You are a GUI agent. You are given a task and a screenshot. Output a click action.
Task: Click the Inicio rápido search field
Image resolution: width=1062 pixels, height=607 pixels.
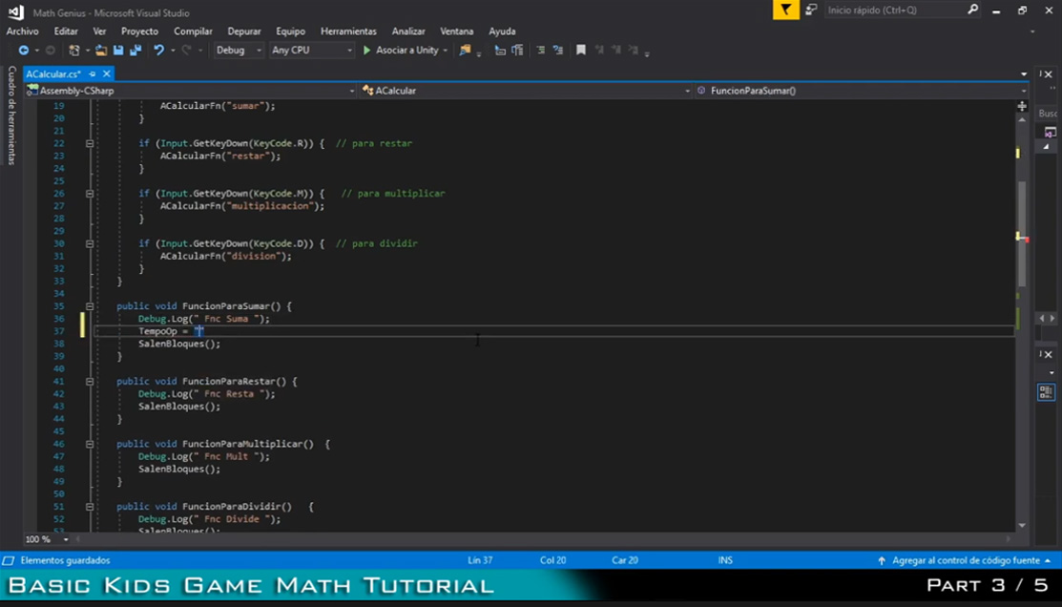[895, 10]
